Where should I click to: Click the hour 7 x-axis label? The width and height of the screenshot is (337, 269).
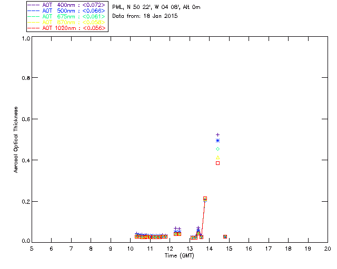(71, 249)
